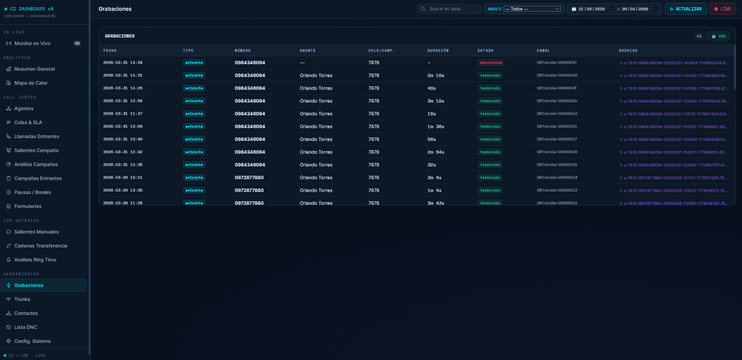The height and width of the screenshot is (360, 742).
Task: Click the Buscar en tabla search field
Action: click(451, 9)
